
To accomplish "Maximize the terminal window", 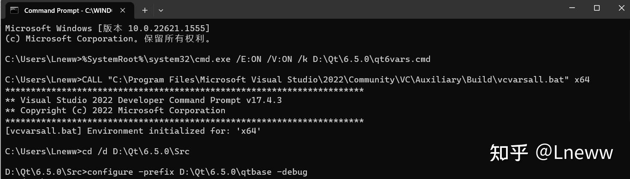I will click(597, 9).
